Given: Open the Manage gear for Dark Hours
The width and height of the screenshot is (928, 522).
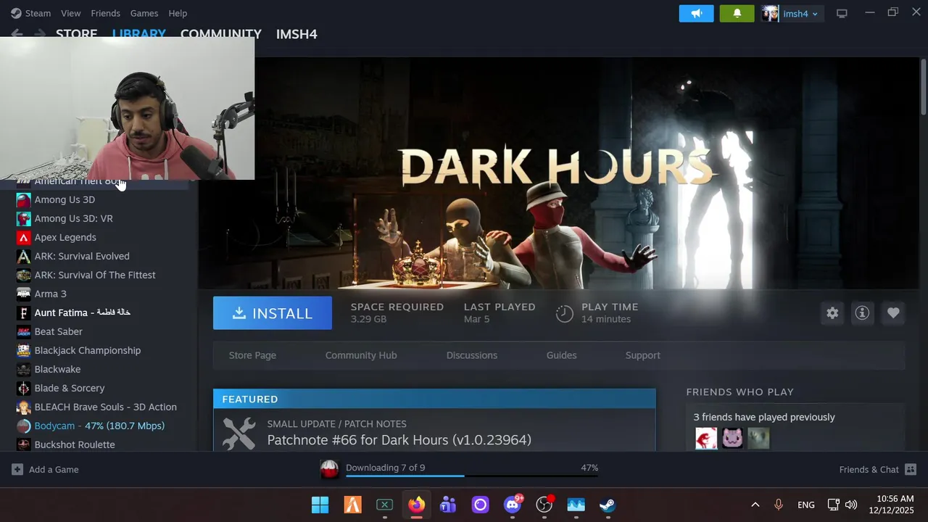Looking at the screenshot, I should pyautogui.click(x=832, y=313).
